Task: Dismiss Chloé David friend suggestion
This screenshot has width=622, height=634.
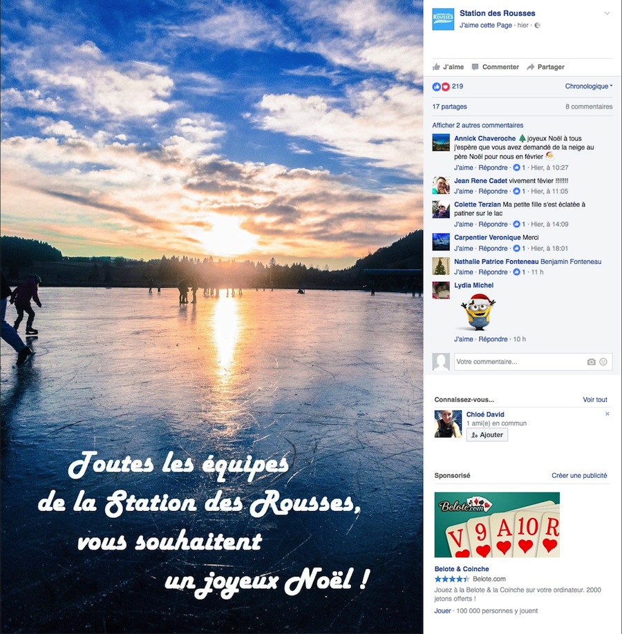Action: (607, 414)
